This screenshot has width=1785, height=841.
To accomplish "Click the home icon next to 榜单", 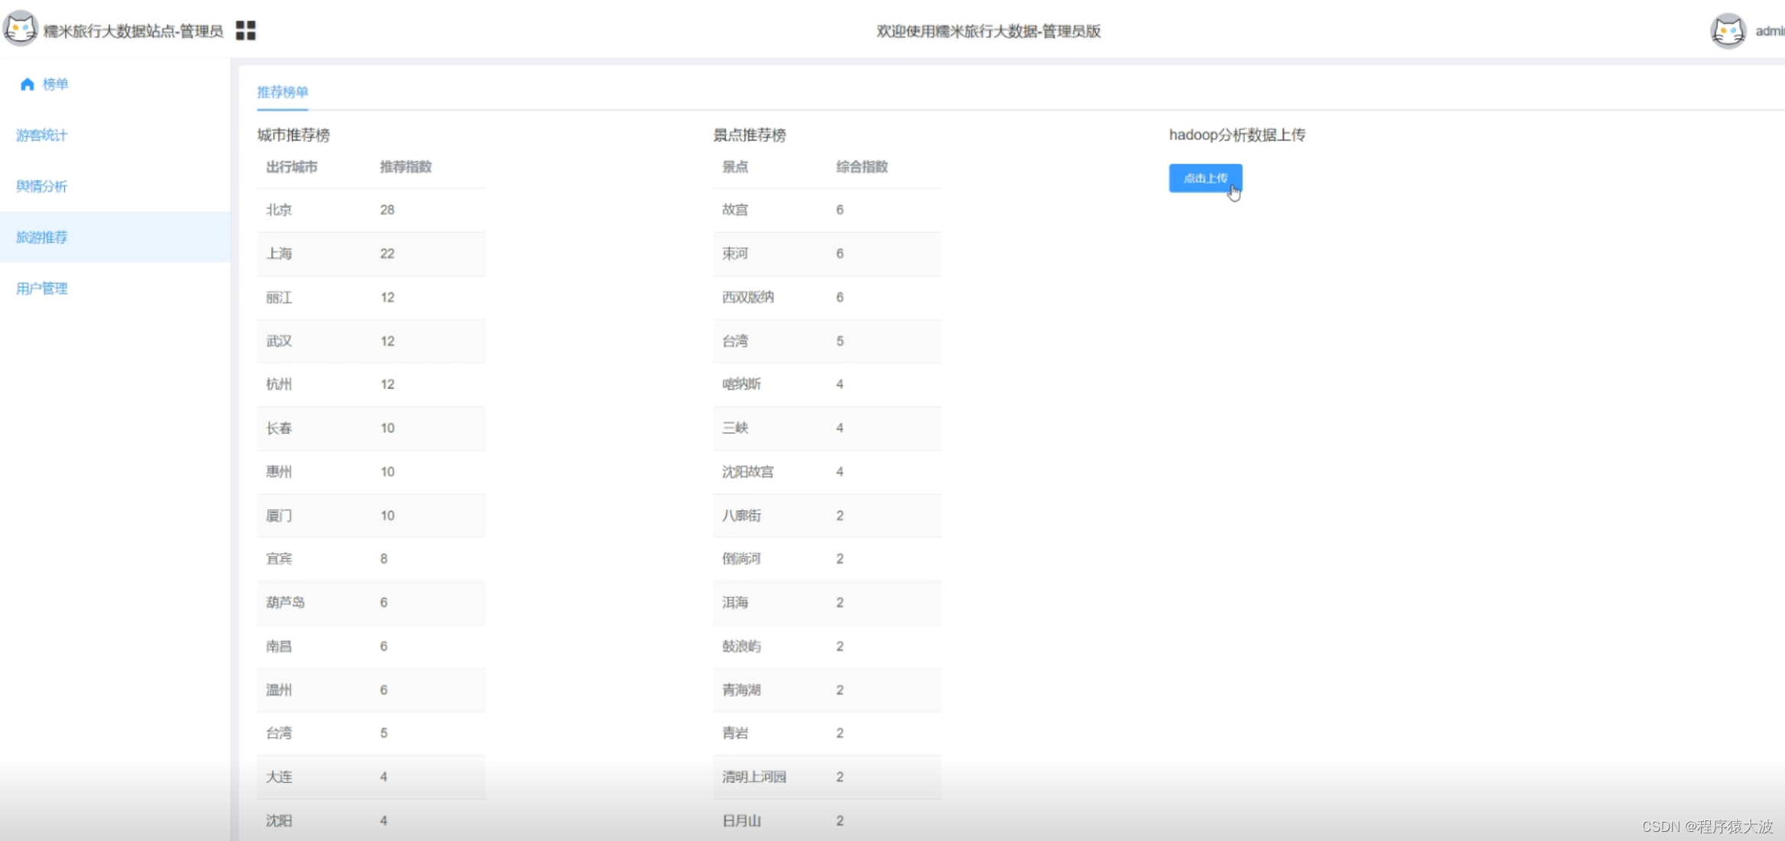I will pyautogui.click(x=28, y=84).
